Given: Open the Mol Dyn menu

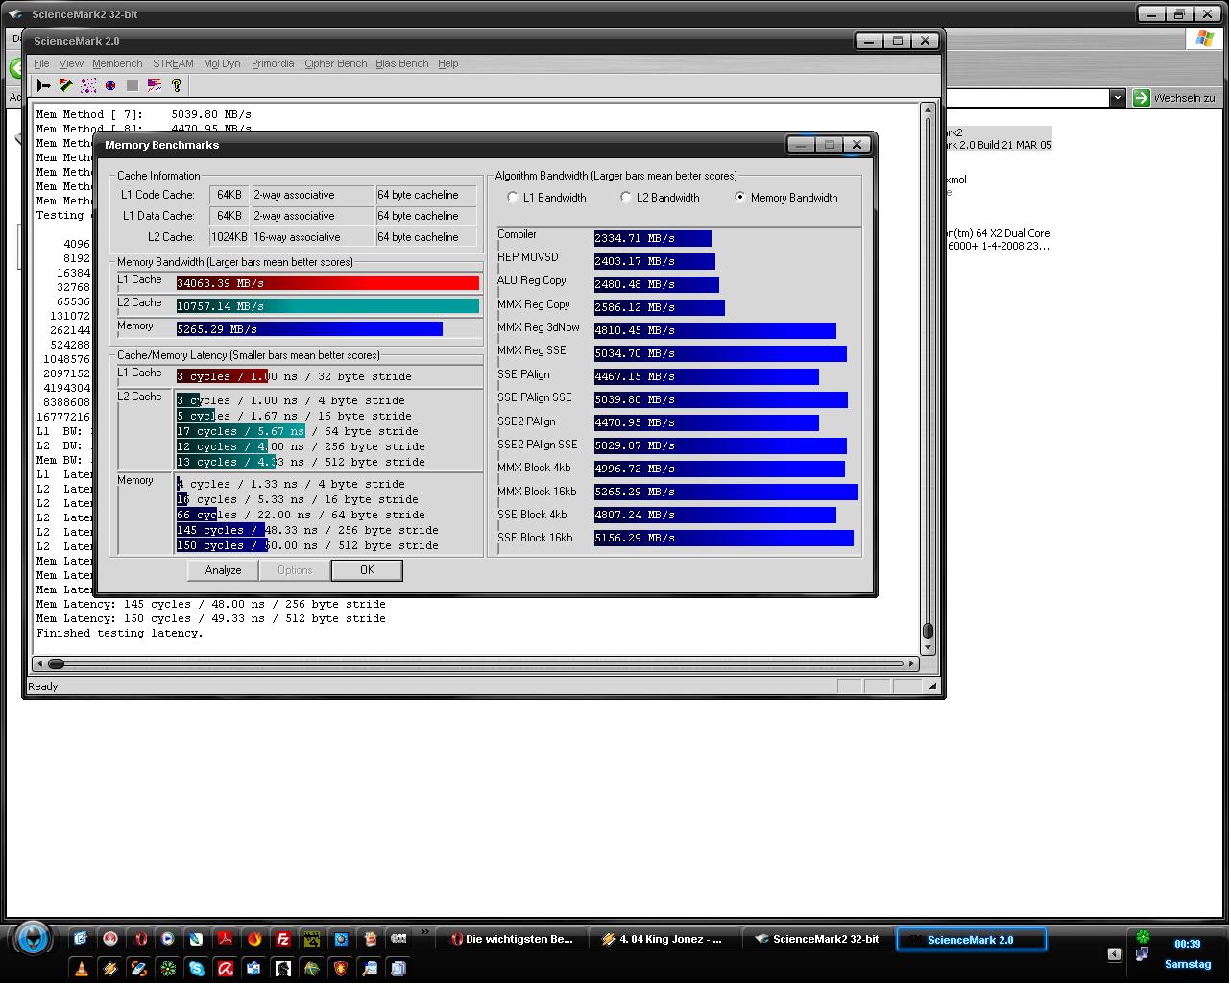Looking at the screenshot, I should pos(222,63).
